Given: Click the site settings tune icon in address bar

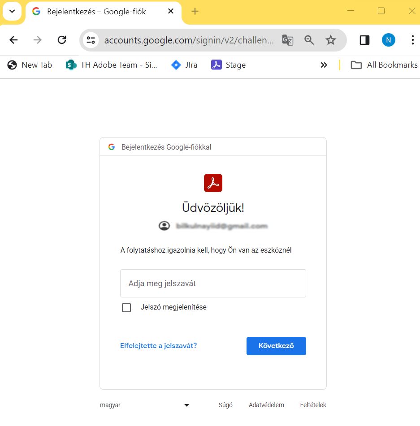Looking at the screenshot, I should pos(91,40).
